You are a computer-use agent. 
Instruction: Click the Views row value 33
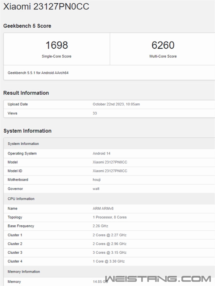click(95, 113)
